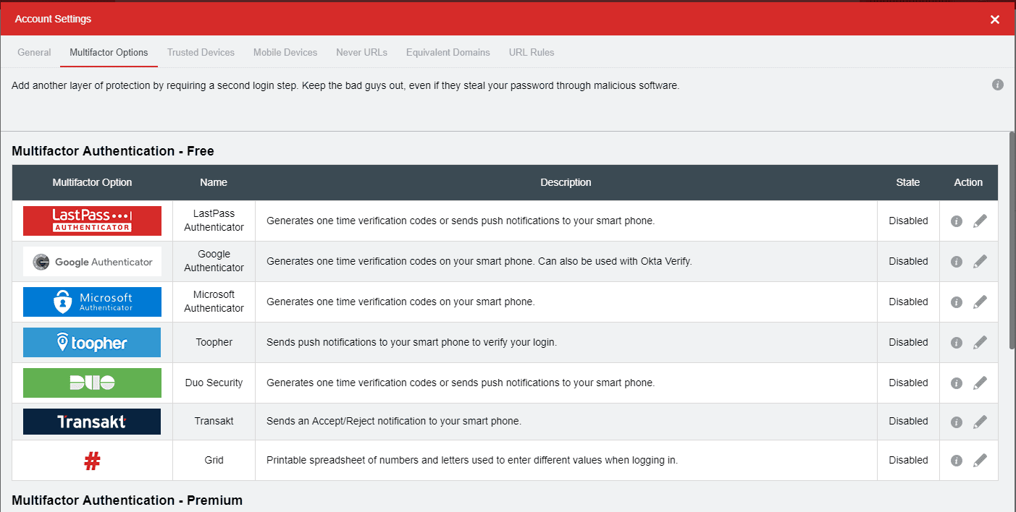Click the Accept/Reject notification description
The height and width of the screenshot is (512, 1016).
point(394,421)
